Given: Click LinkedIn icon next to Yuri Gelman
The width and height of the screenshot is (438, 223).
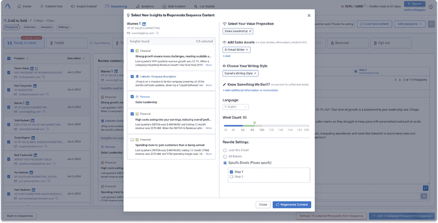Looking at the screenshot, I should point(32,172).
